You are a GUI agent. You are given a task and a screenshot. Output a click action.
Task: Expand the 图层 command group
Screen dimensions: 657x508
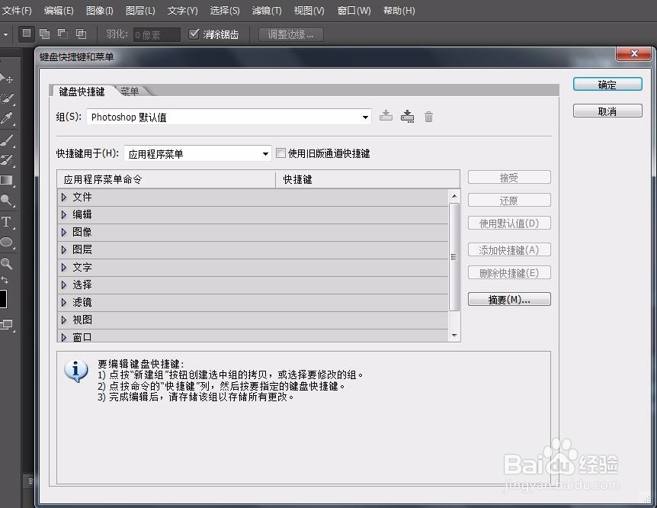pyautogui.click(x=64, y=250)
